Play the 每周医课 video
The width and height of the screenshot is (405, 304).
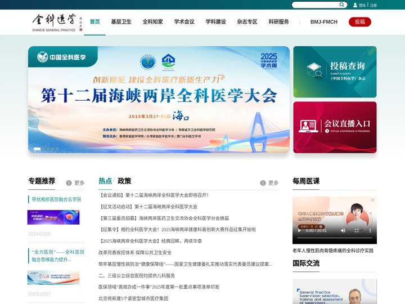click(x=299, y=231)
